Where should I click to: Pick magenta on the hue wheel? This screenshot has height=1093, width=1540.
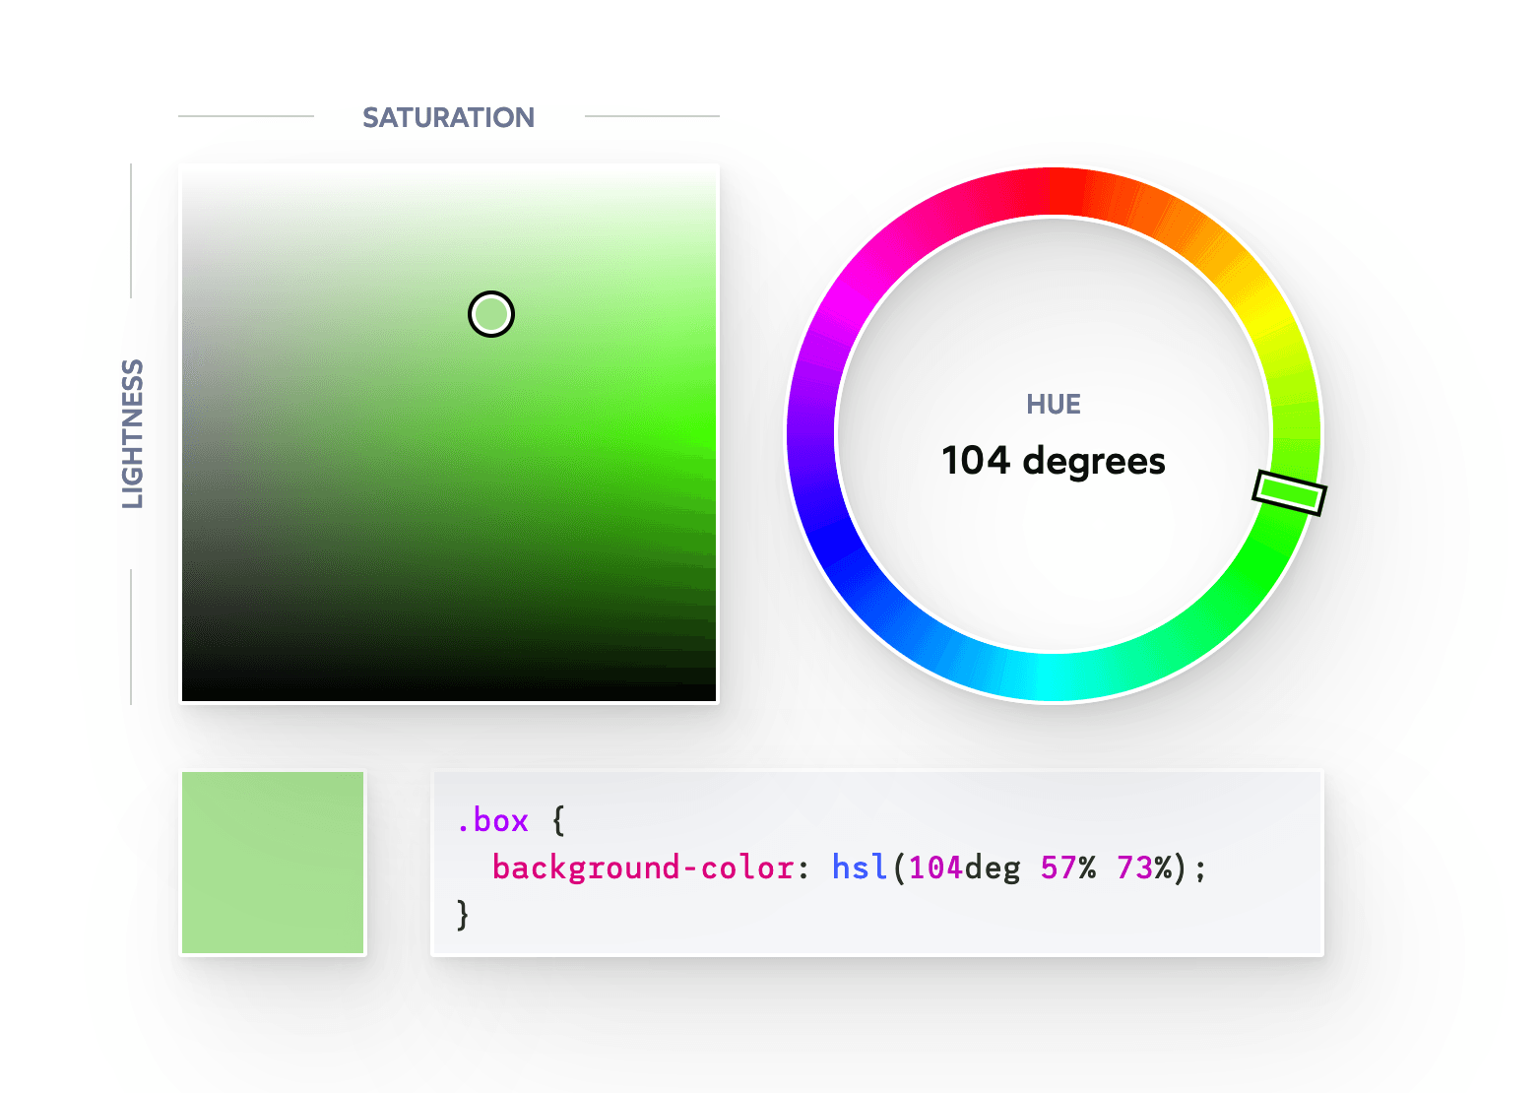[845, 313]
